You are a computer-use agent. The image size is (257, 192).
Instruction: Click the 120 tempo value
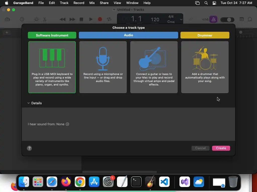[155, 19]
